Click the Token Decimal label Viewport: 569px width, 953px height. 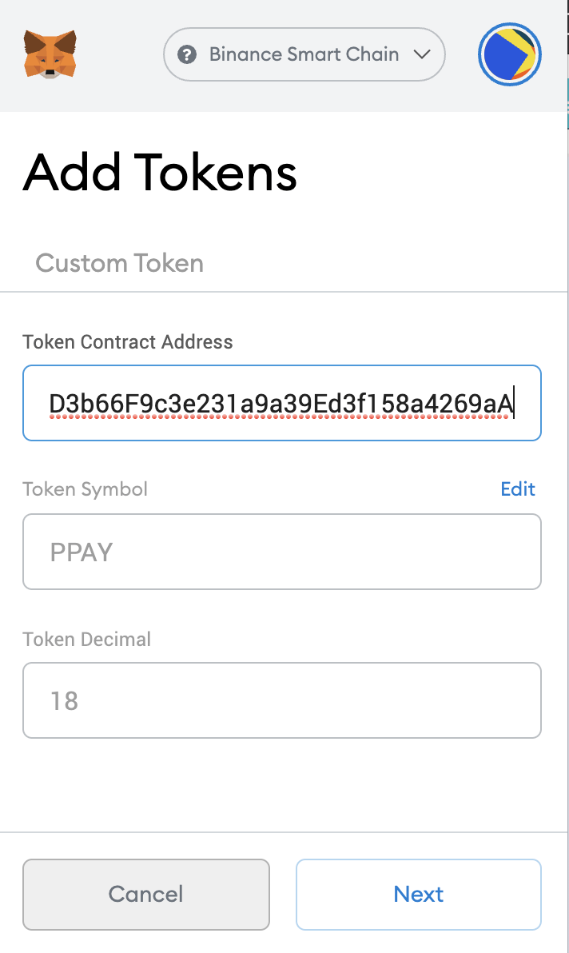(x=86, y=639)
